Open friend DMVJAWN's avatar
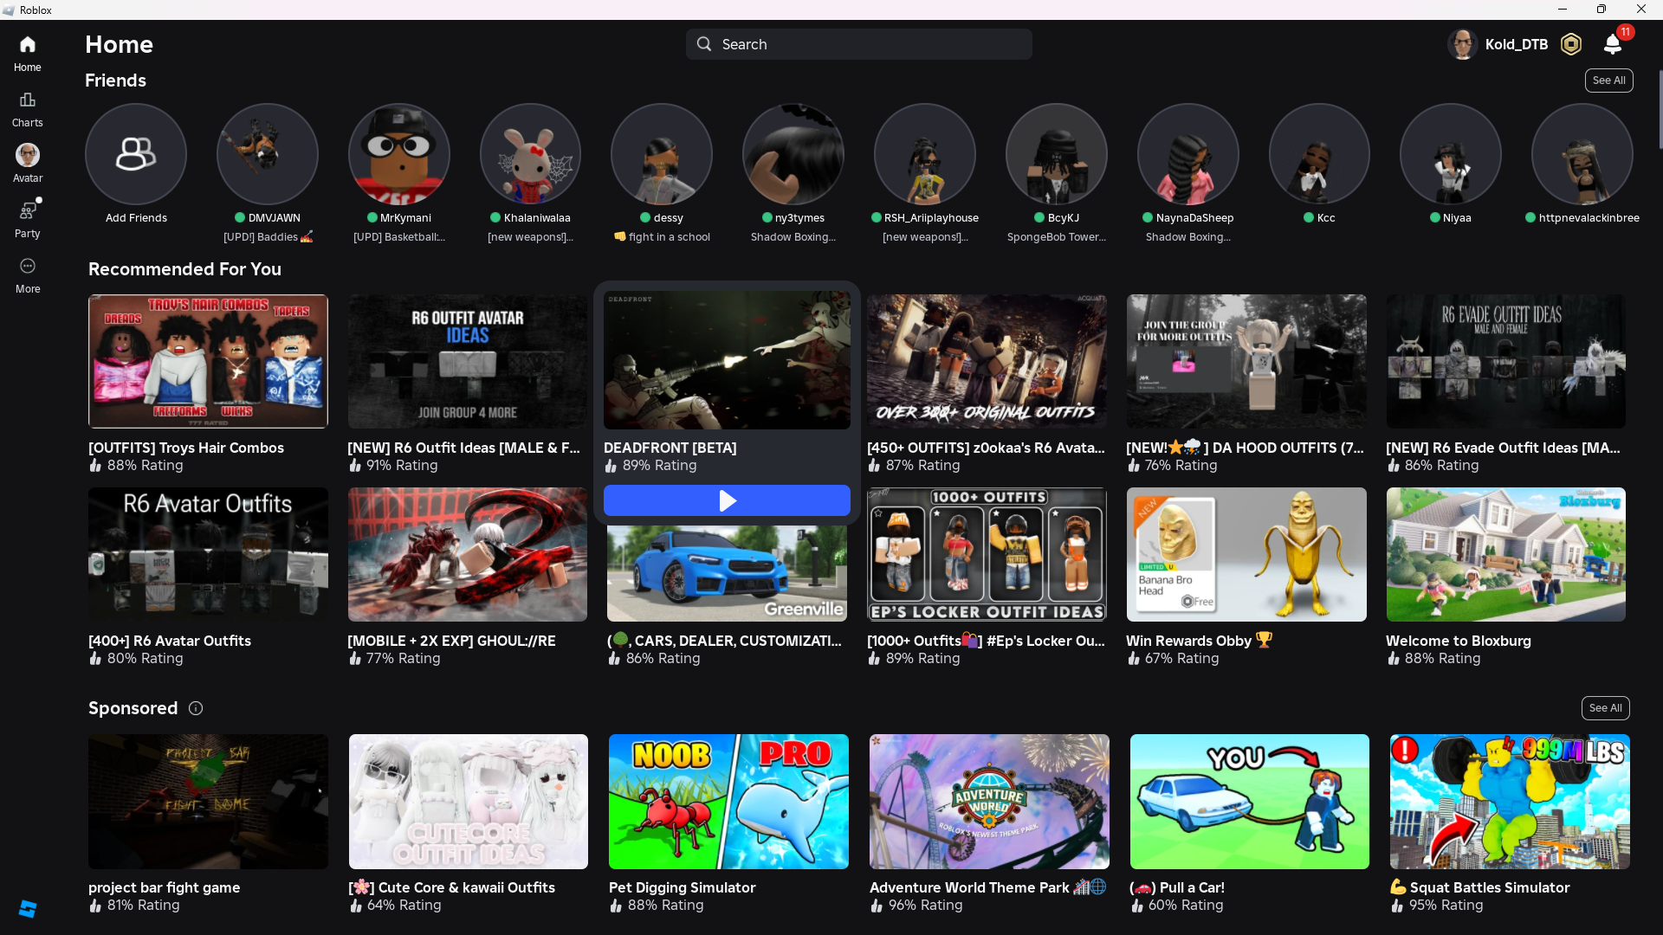 click(x=268, y=154)
